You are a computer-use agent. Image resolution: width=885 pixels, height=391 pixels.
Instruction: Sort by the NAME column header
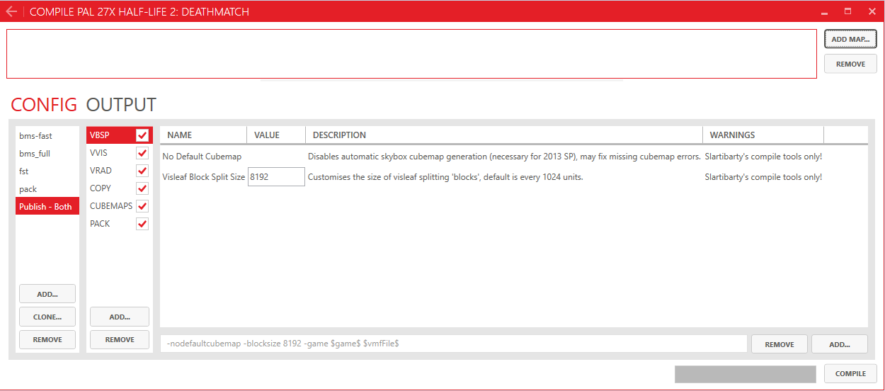point(203,135)
